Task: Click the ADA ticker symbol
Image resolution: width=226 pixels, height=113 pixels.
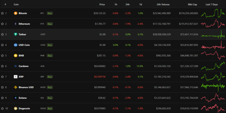Action: 42,66
